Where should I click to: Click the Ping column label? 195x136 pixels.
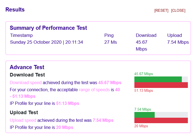[109, 35]
